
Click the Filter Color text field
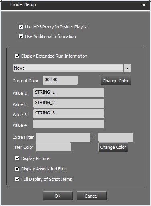coord(53,147)
